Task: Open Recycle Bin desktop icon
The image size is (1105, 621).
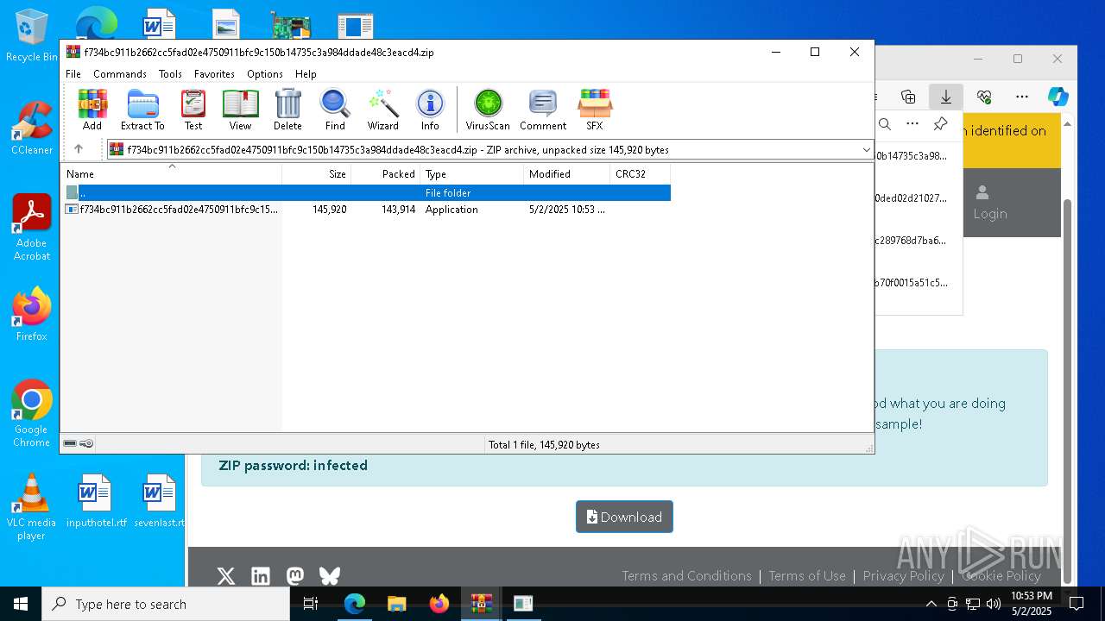Action: pos(31,36)
